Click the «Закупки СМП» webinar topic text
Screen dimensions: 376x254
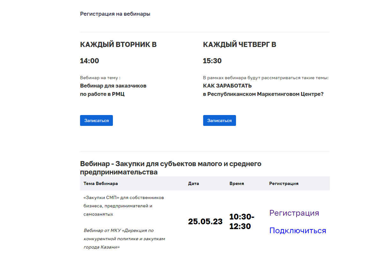[124, 206]
